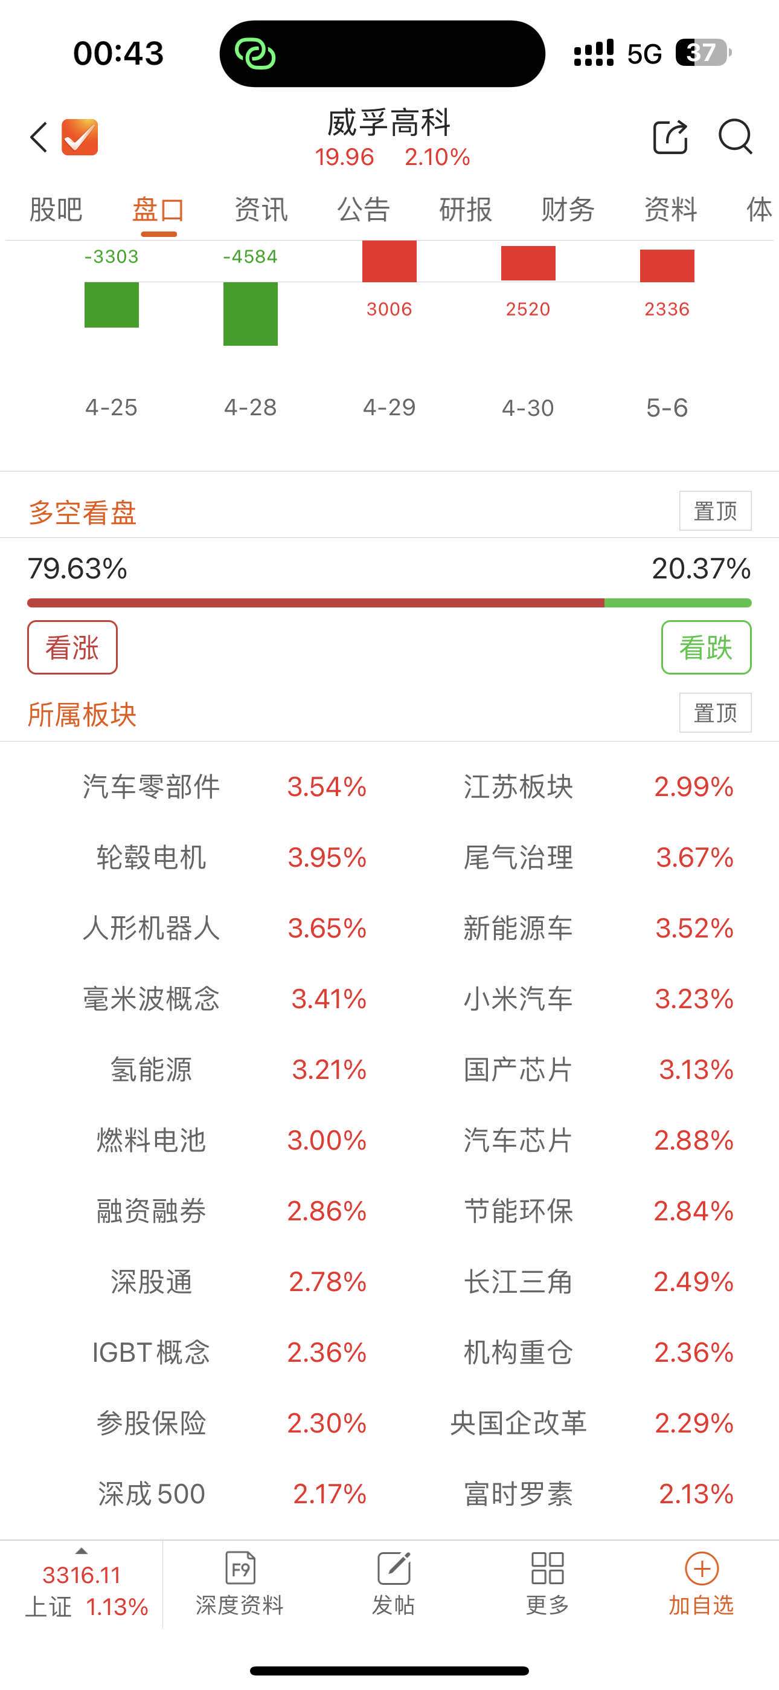Open the search magnifier icon
The height and width of the screenshot is (1690, 779).
click(735, 137)
